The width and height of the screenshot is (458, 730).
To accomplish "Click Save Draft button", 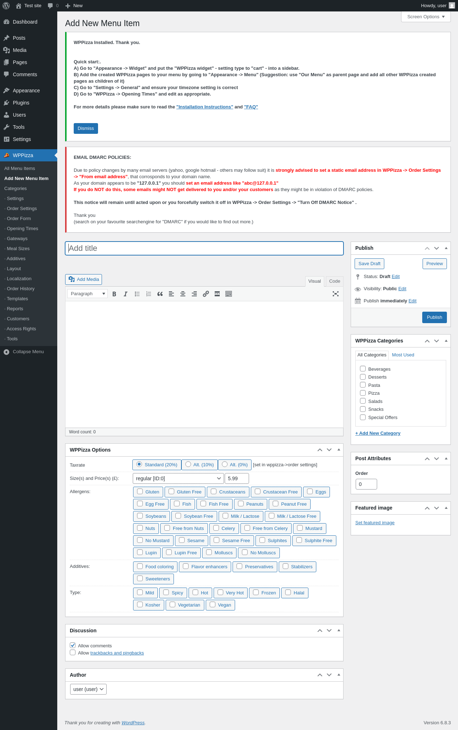I will tap(369, 264).
